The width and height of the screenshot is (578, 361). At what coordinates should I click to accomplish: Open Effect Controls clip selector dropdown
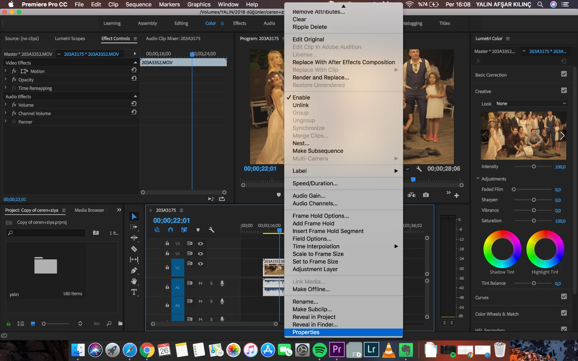click(59, 54)
